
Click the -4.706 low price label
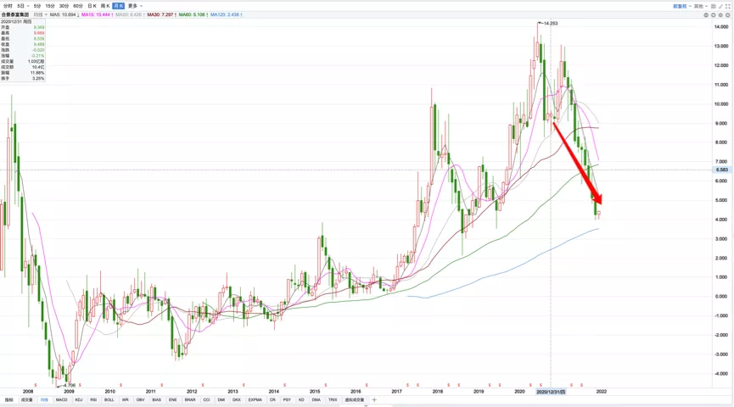69,385
